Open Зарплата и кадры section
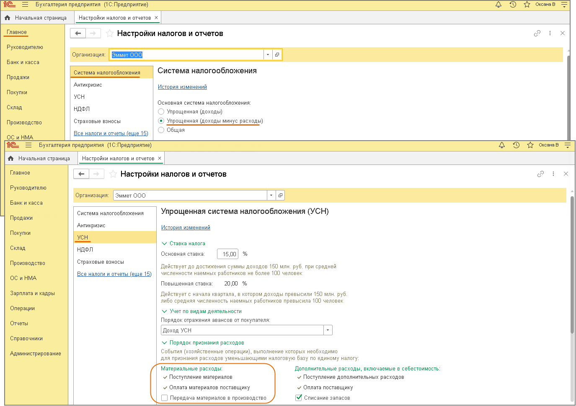576x406 pixels. pyautogui.click(x=33, y=293)
